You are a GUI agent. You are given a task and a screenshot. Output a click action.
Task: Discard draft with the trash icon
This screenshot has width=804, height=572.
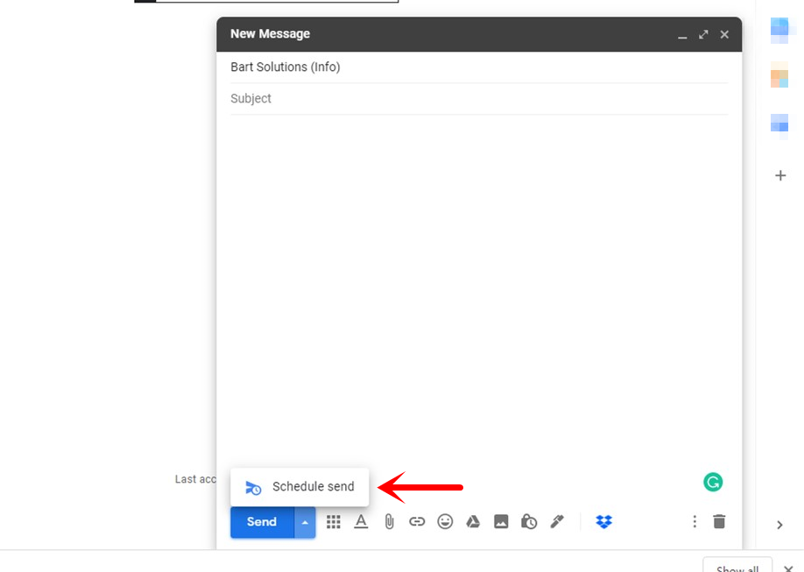(x=719, y=522)
